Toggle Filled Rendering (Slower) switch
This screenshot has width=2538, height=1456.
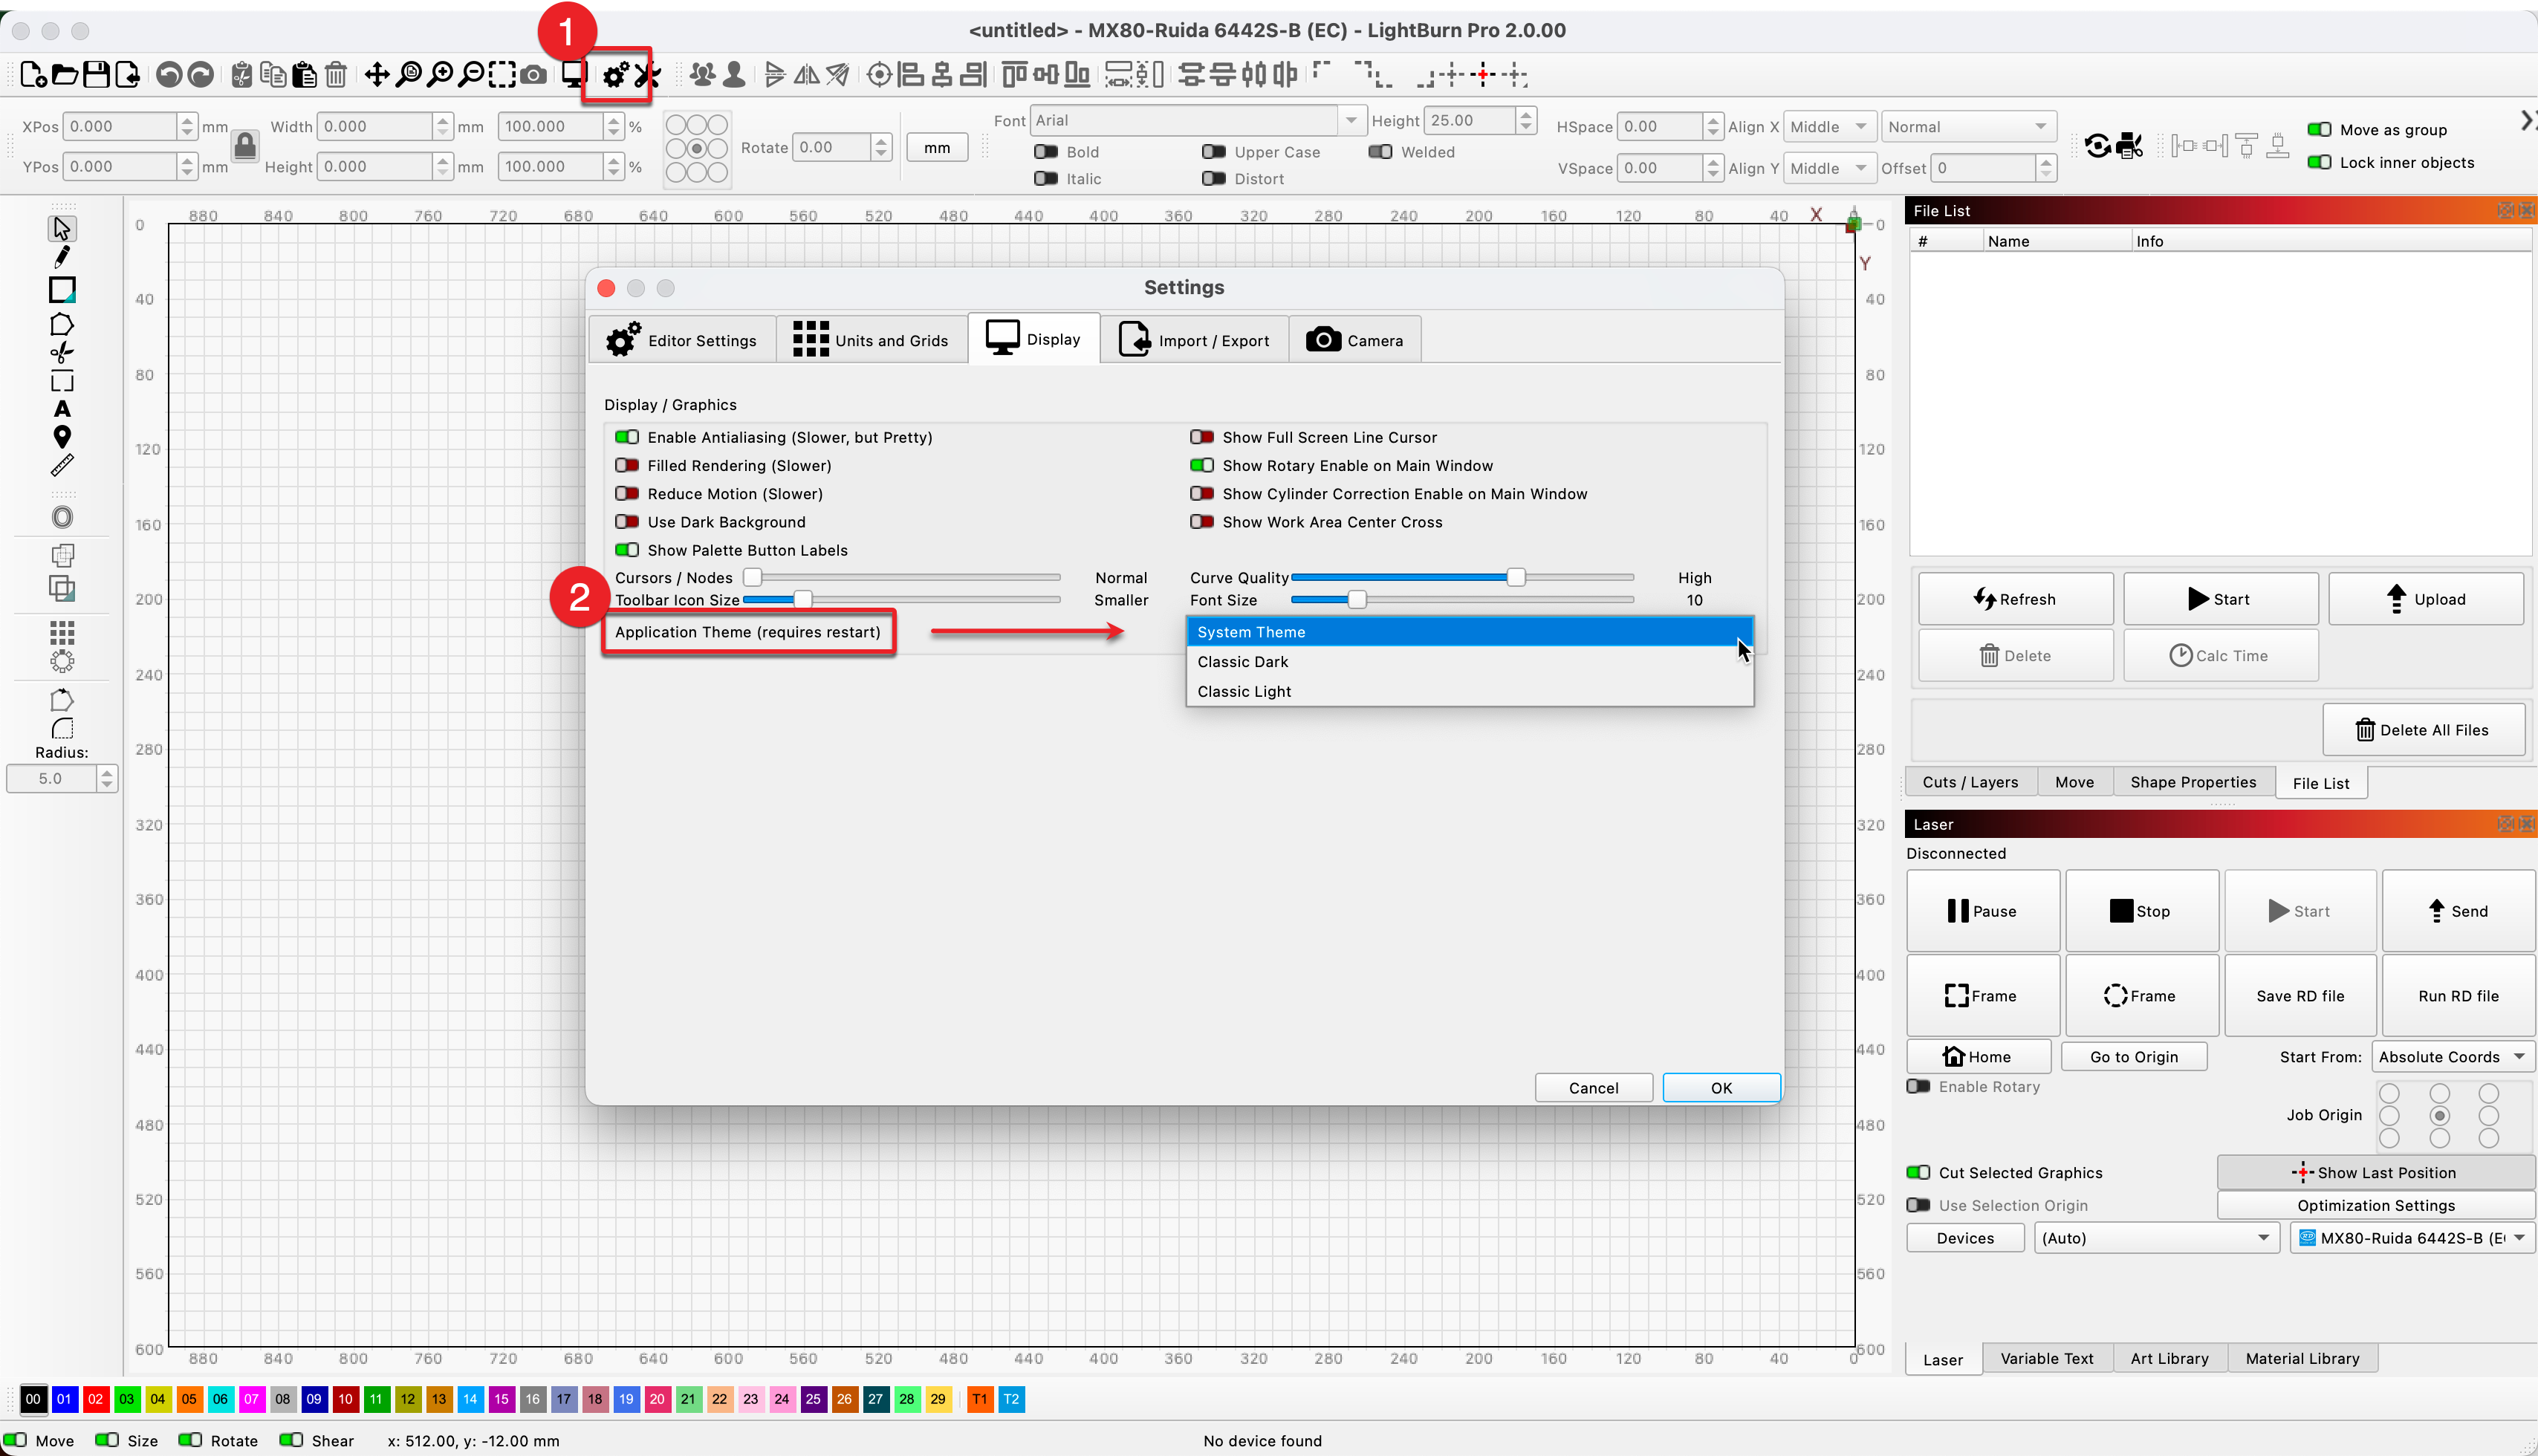pos(627,466)
